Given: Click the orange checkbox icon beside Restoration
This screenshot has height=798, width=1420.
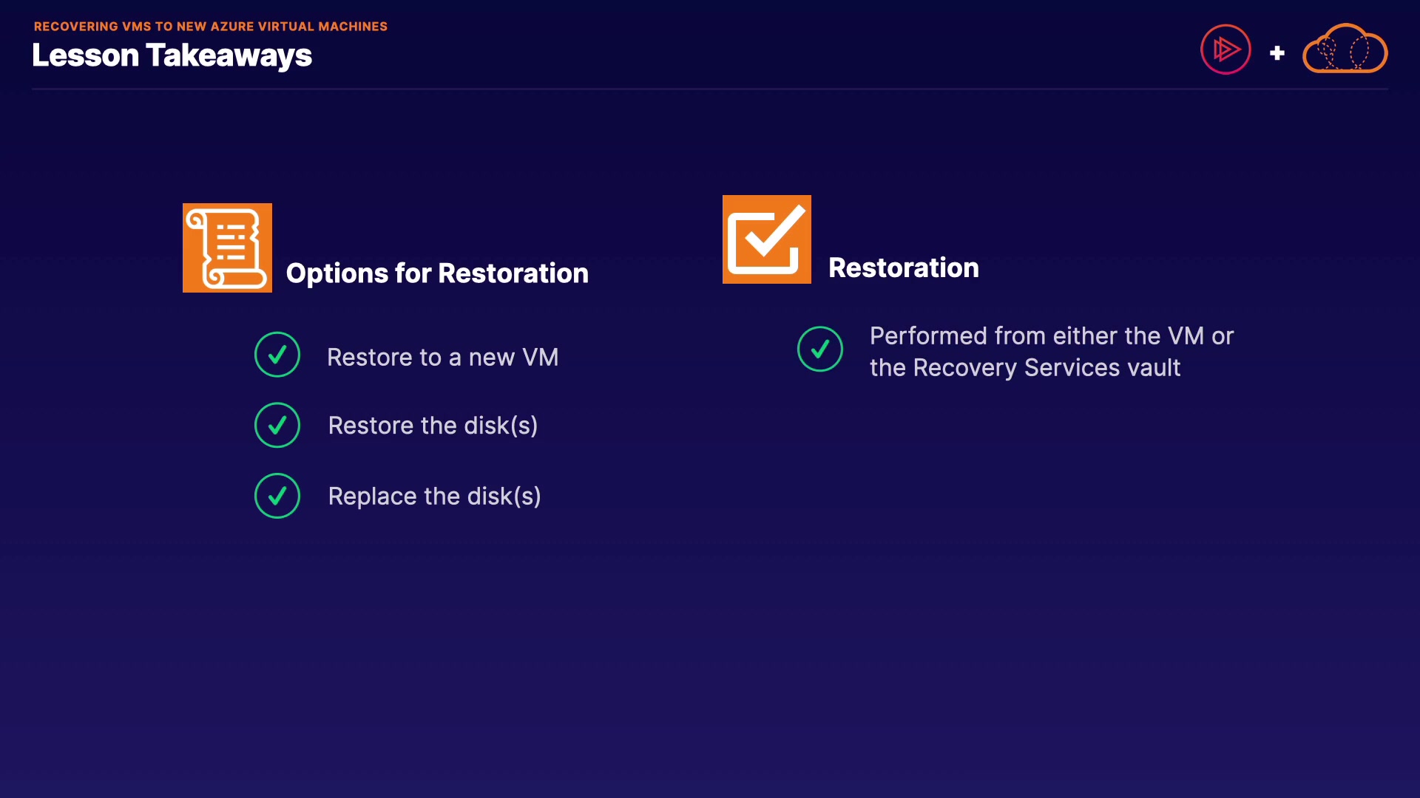Looking at the screenshot, I should (x=766, y=239).
